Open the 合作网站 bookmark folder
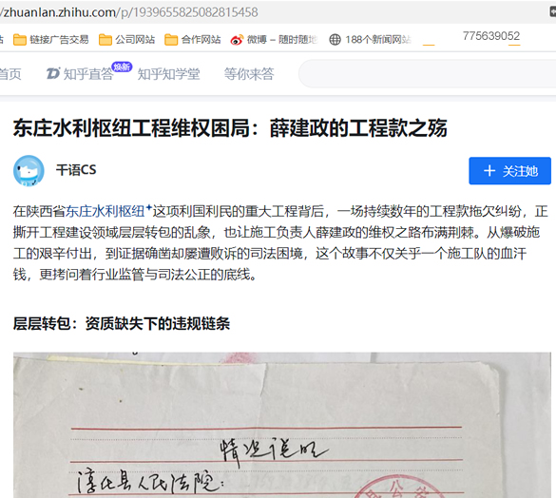Image resolution: width=556 pixels, height=498 pixels. coord(193,39)
